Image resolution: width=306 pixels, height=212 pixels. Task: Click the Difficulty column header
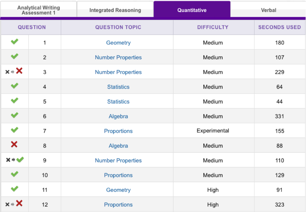212,27
